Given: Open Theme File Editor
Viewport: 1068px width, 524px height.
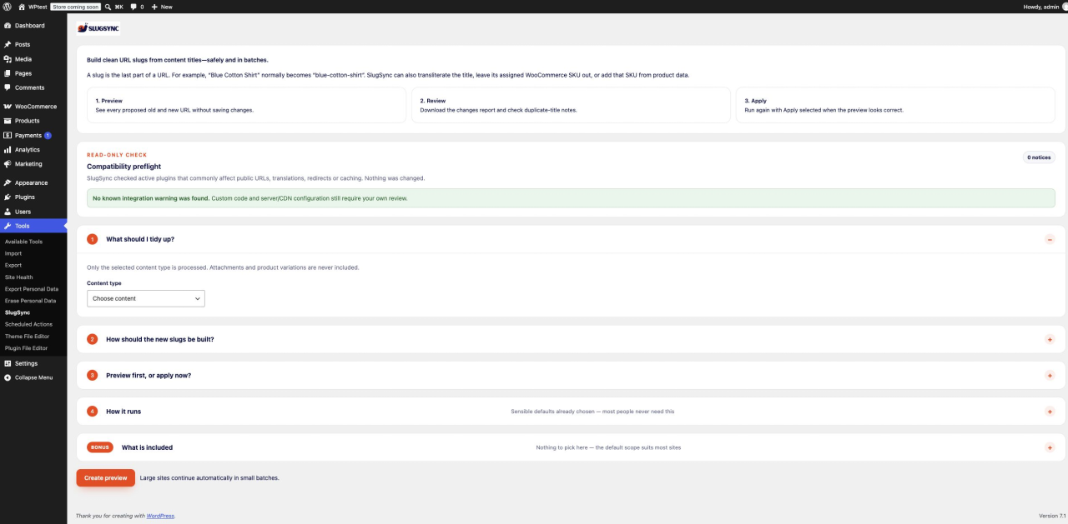Looking at the screenshot, I should click(x=27, y=337).
